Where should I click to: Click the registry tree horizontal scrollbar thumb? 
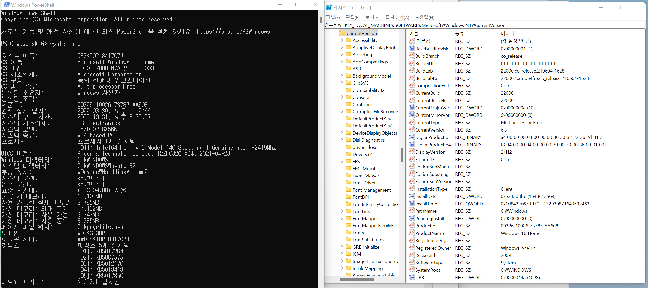[357, 279]
